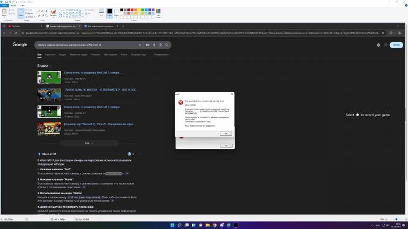Click OK in the back error dialog
This screenshot has width=408, height=229.
pos(226,146)
